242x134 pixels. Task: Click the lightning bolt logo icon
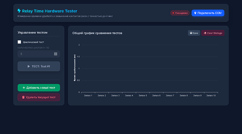(19, 11)
